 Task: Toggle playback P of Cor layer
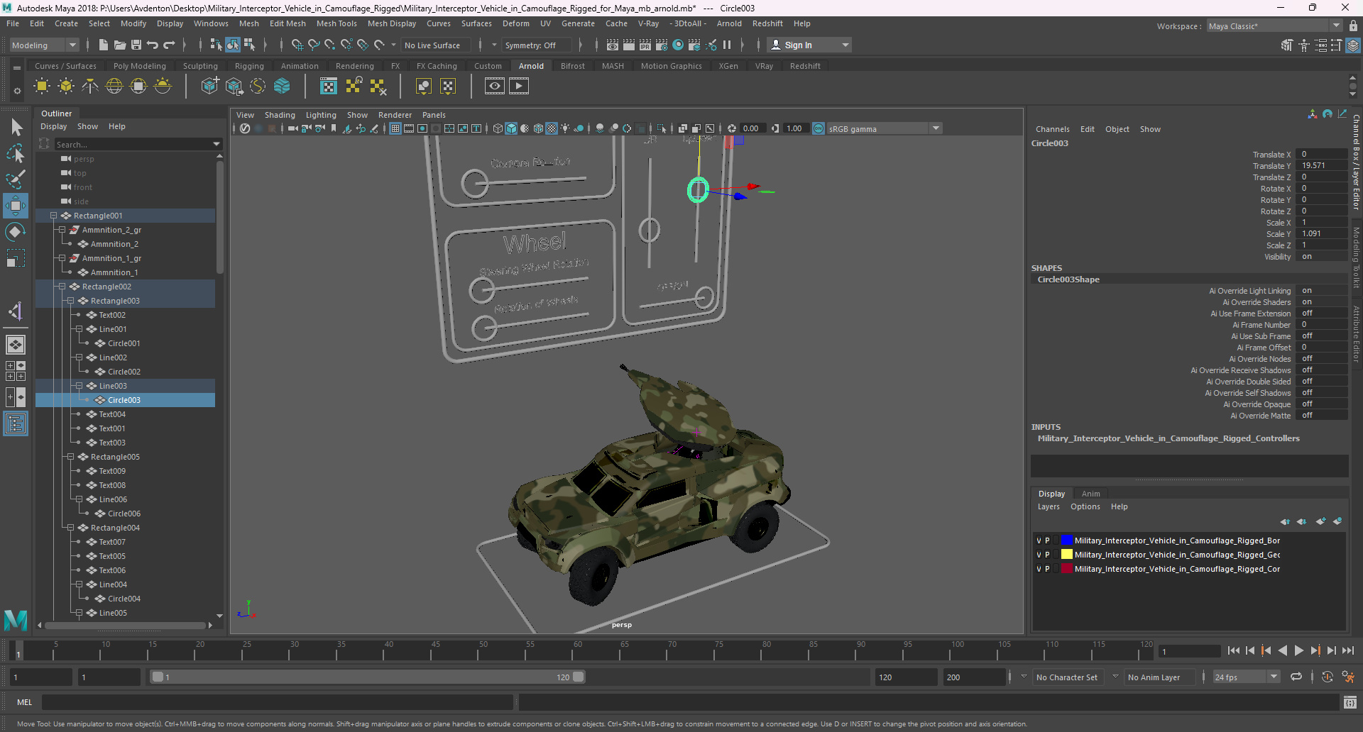click(1047, 569)
